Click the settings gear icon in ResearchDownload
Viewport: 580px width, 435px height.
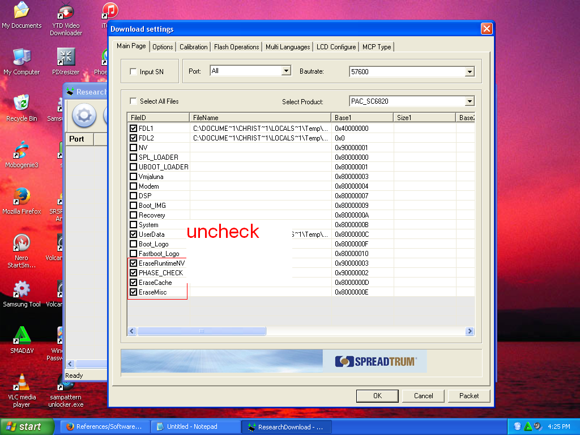[84, 116]
